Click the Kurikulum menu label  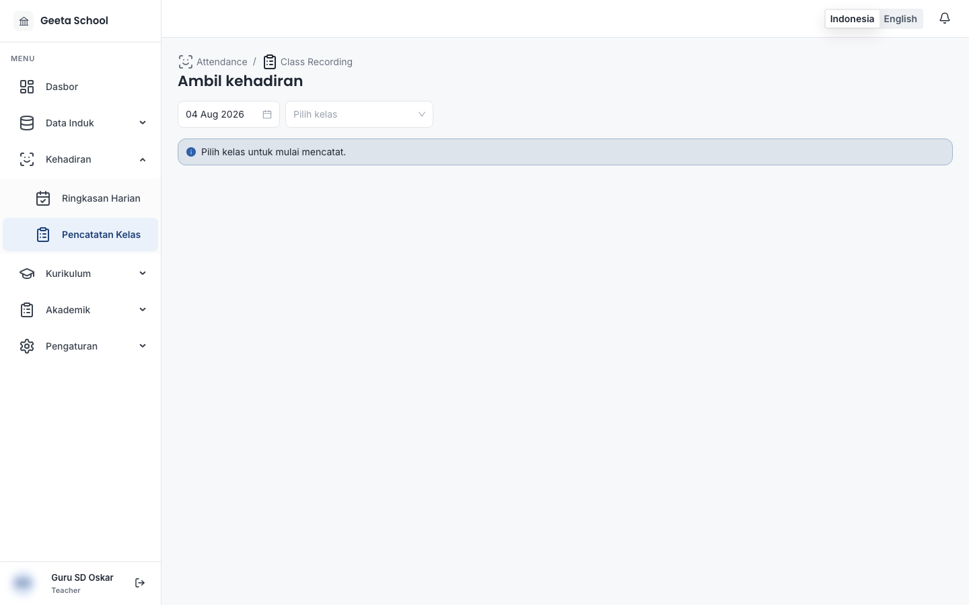click(x=68, y=274)
